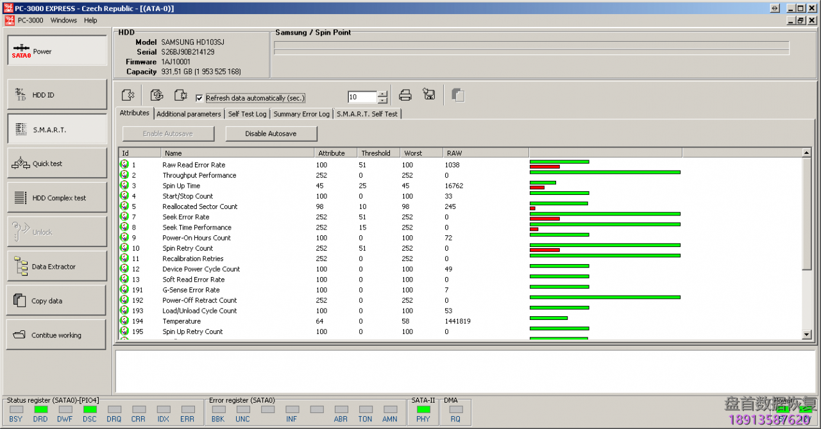
Task: Open the Windows menu
Action: [63, 21]
